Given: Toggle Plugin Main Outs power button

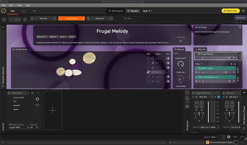Looking at the screenshot, I should point(193,93).
